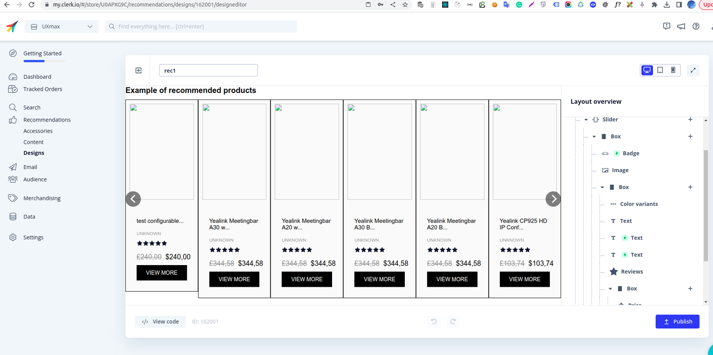Open the feedback message icon in header
The height and width of the screenshot is (355, 713).
[666, 27]
